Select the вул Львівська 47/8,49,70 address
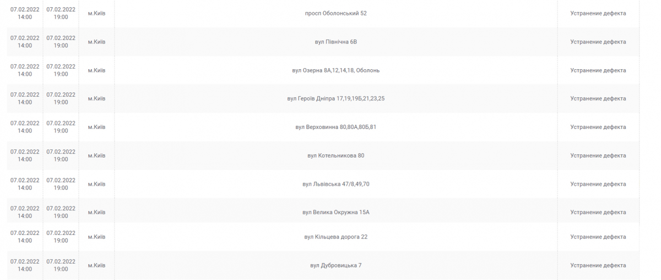This screenshot has height=280, width=661. point(335,184)
